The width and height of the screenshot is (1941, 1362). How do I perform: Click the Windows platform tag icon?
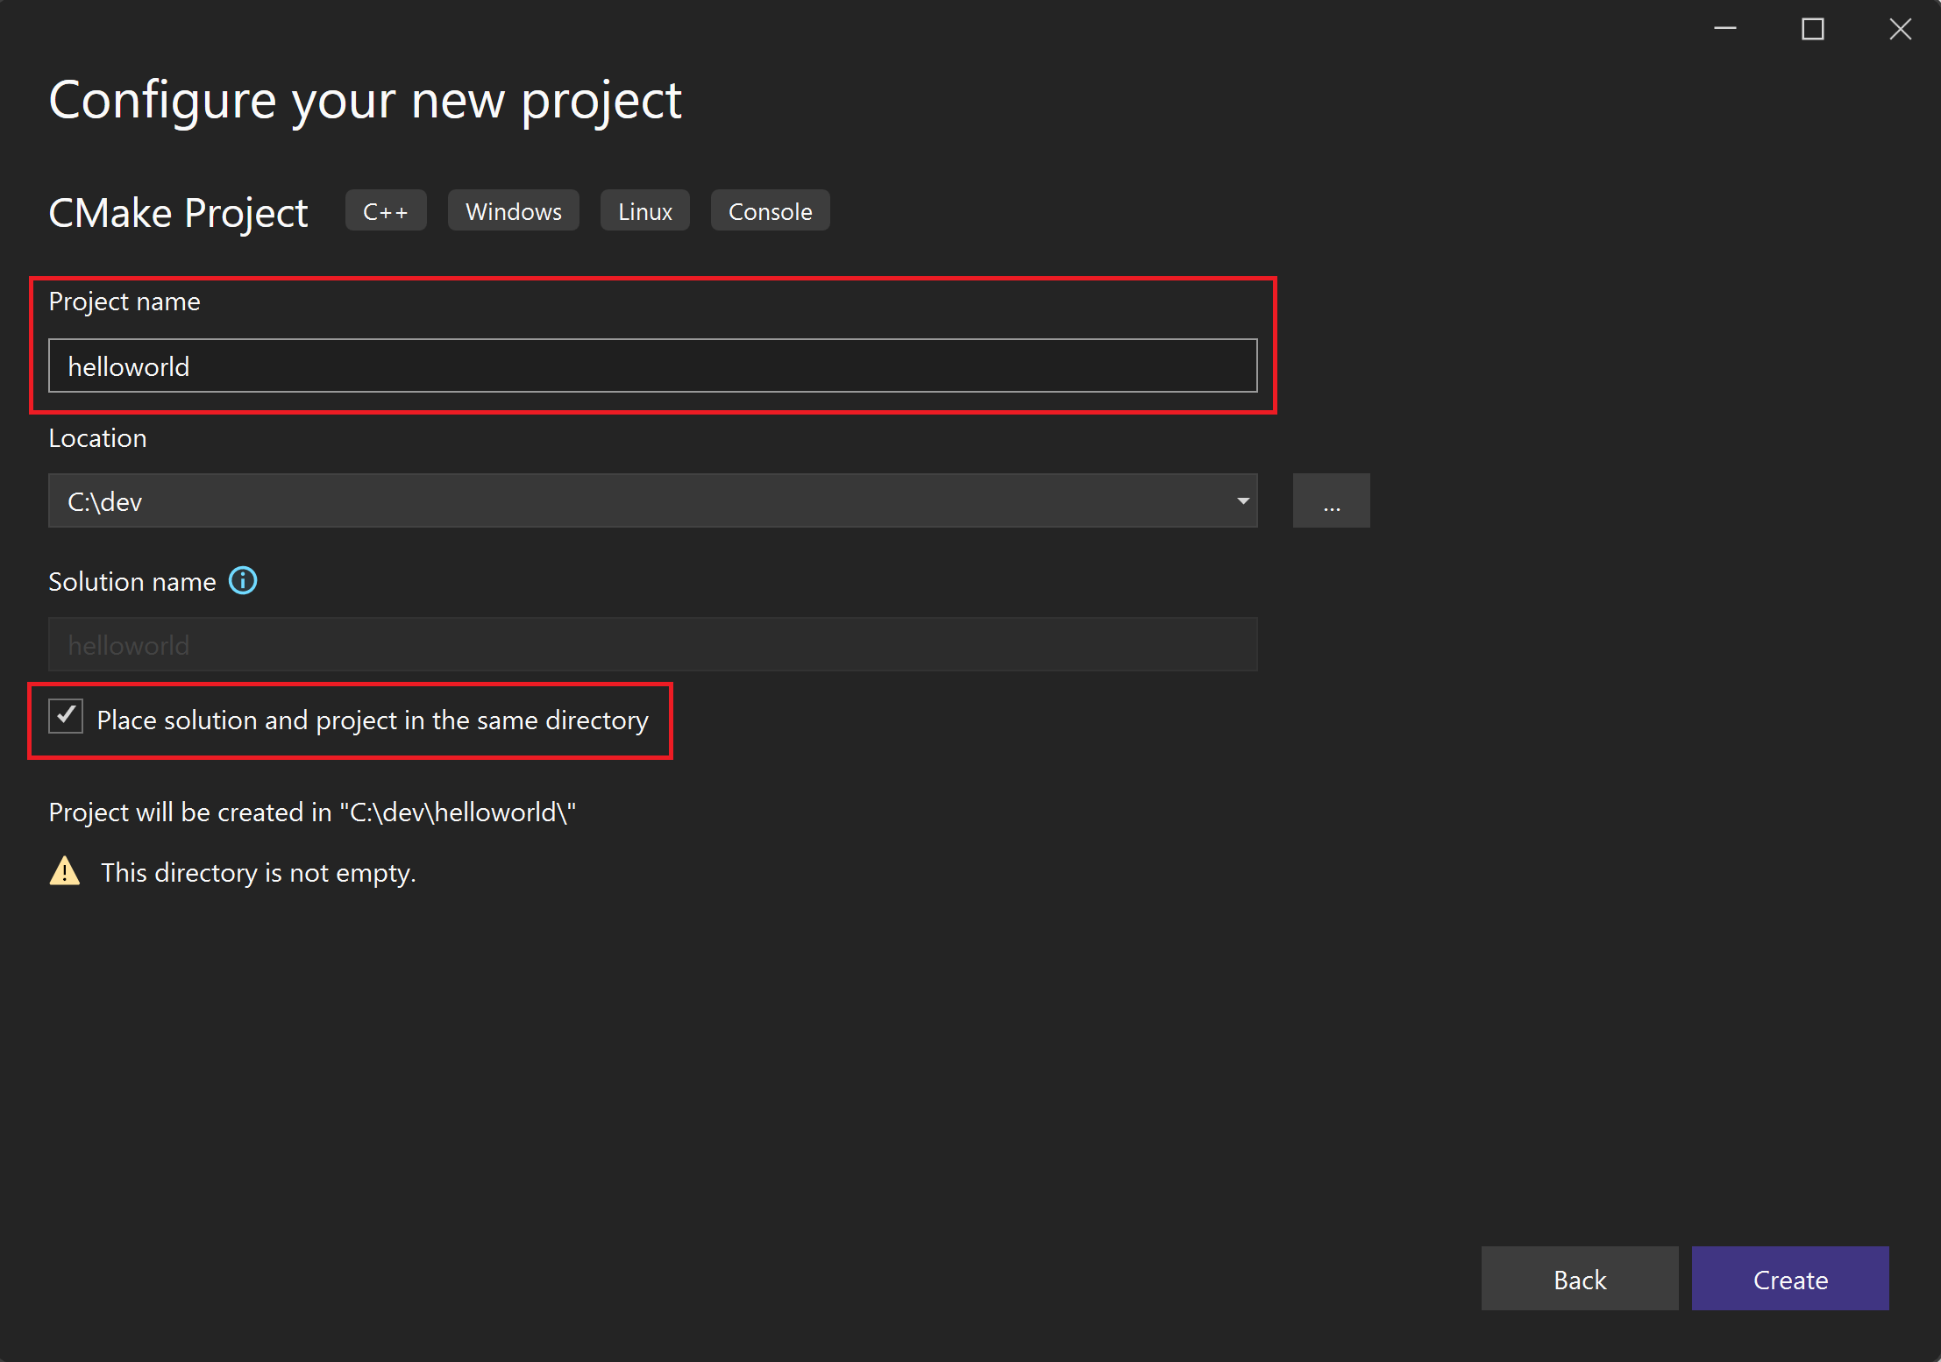point(513,210)
